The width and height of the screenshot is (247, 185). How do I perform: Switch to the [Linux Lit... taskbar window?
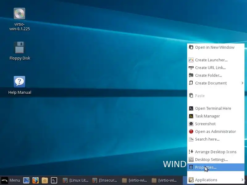click(75, 180)
